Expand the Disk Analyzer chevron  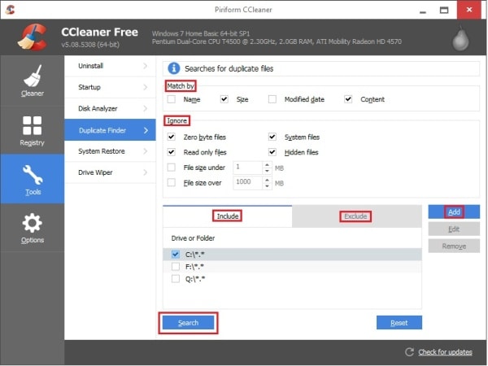145,108
